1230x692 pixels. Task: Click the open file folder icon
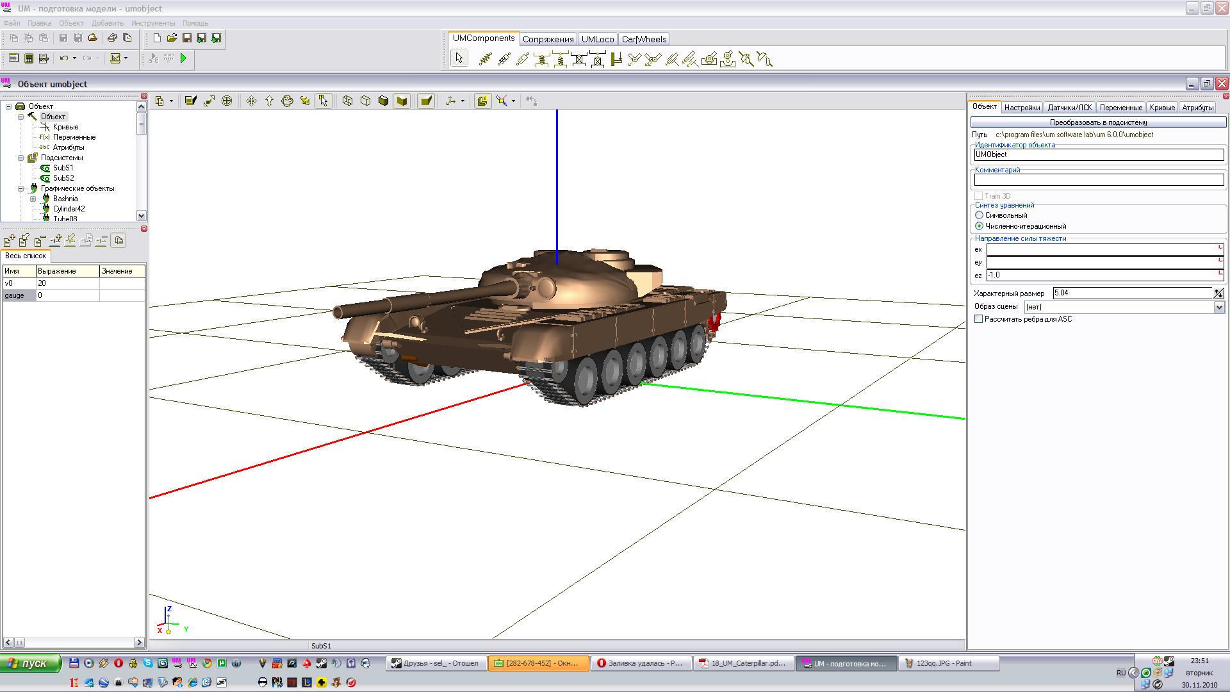pos(172,38)
